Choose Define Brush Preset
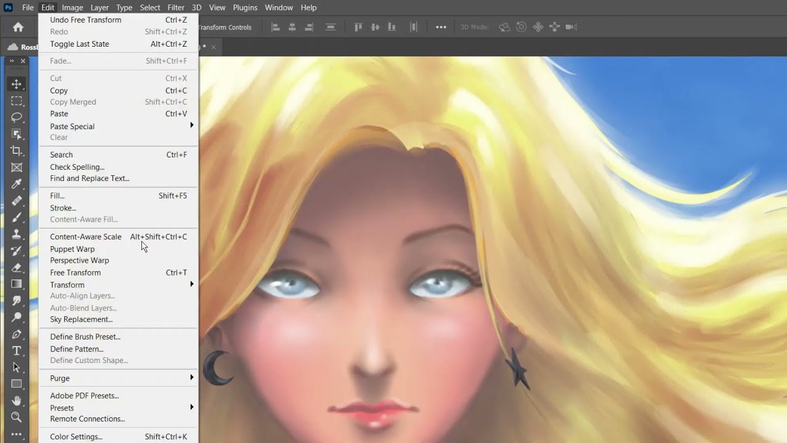The image size is (787, 443). pyautogui.click(x=119, y=337)
